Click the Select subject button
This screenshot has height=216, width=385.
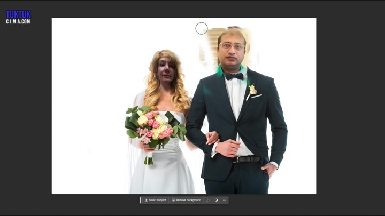(x=156, y=200)
